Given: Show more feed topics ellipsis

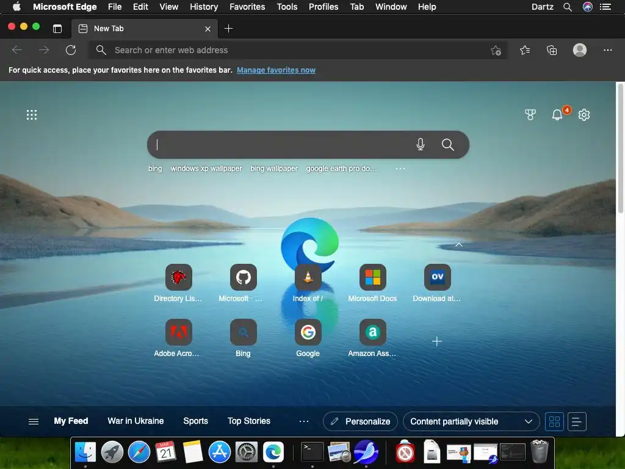Looking at the screenshot, I should [x=304, y=421].
